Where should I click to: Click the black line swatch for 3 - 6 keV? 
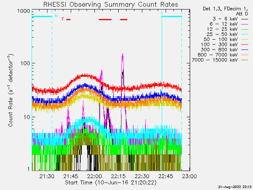coord(245,19)
